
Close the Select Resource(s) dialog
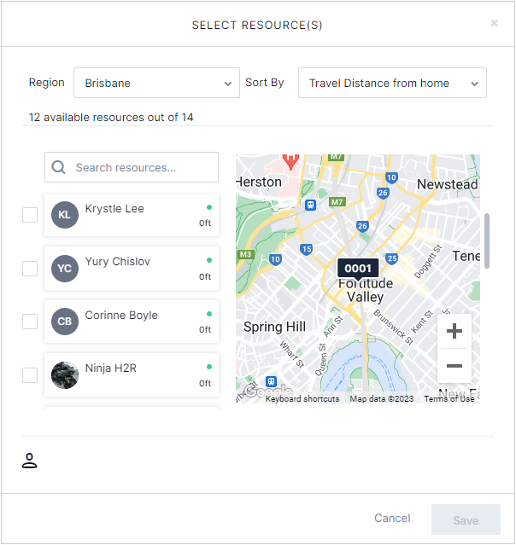(x=494, y=23)
